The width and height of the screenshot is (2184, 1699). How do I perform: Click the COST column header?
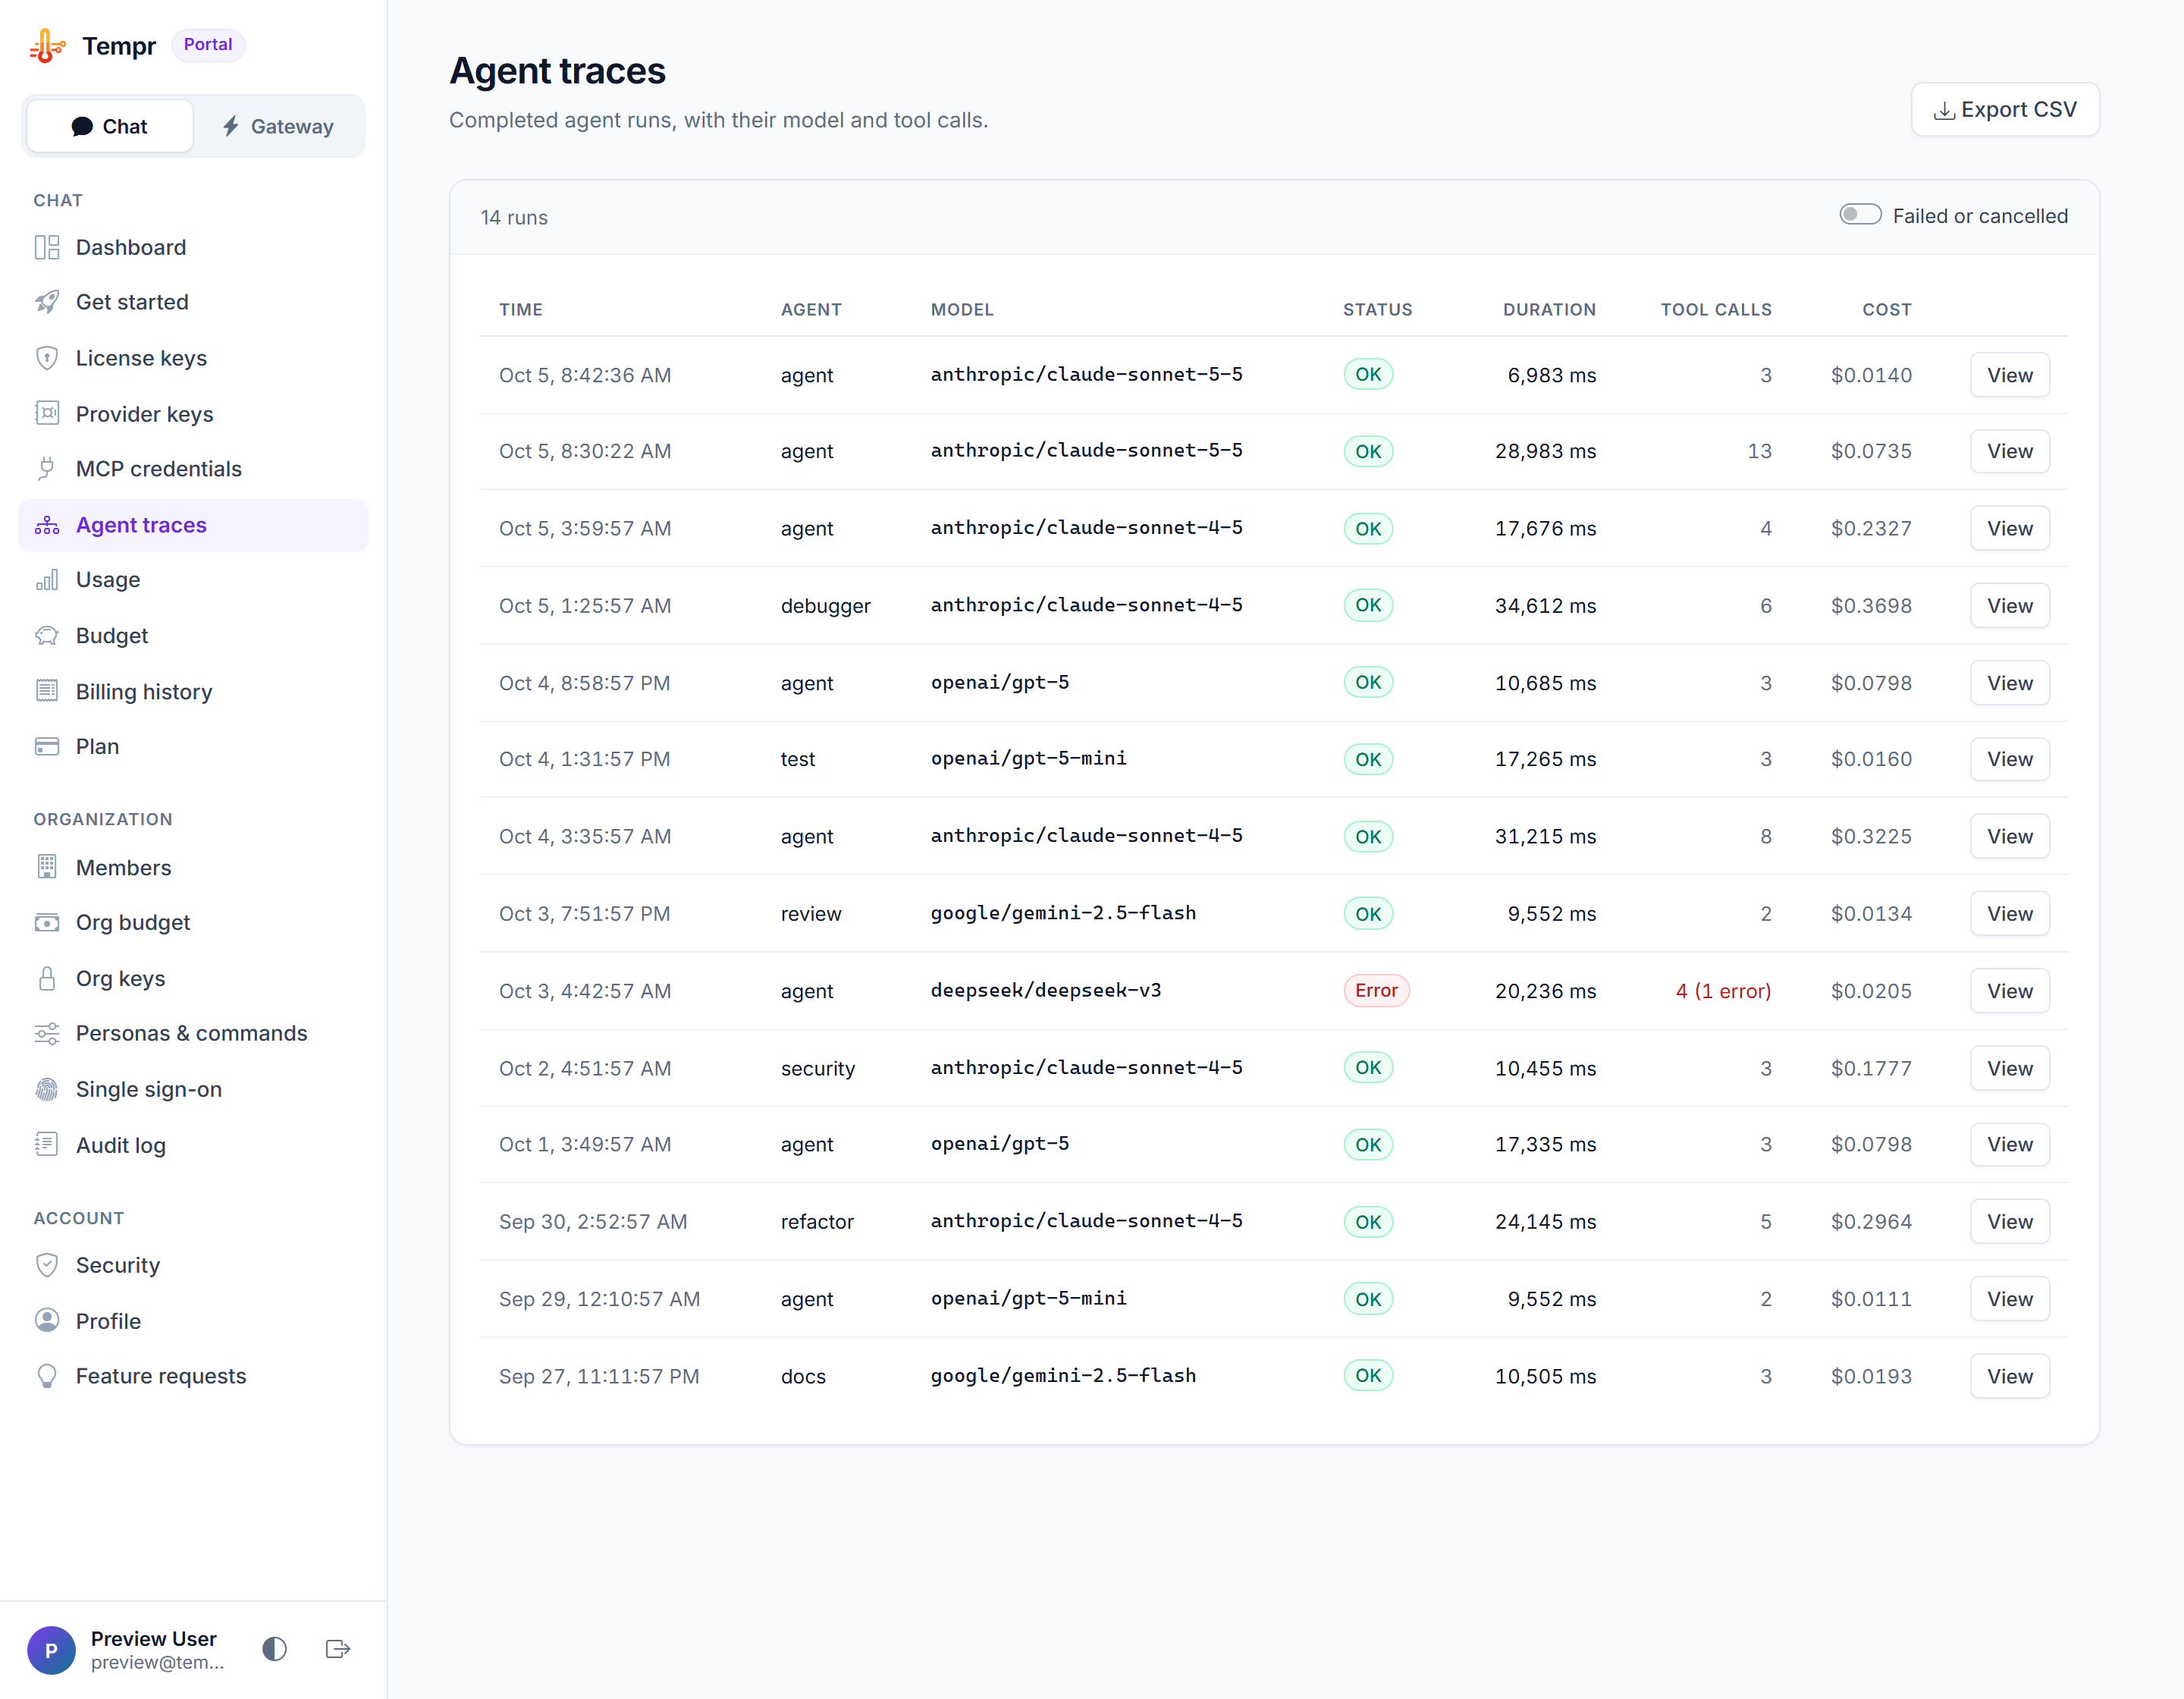click(1886, 310)
